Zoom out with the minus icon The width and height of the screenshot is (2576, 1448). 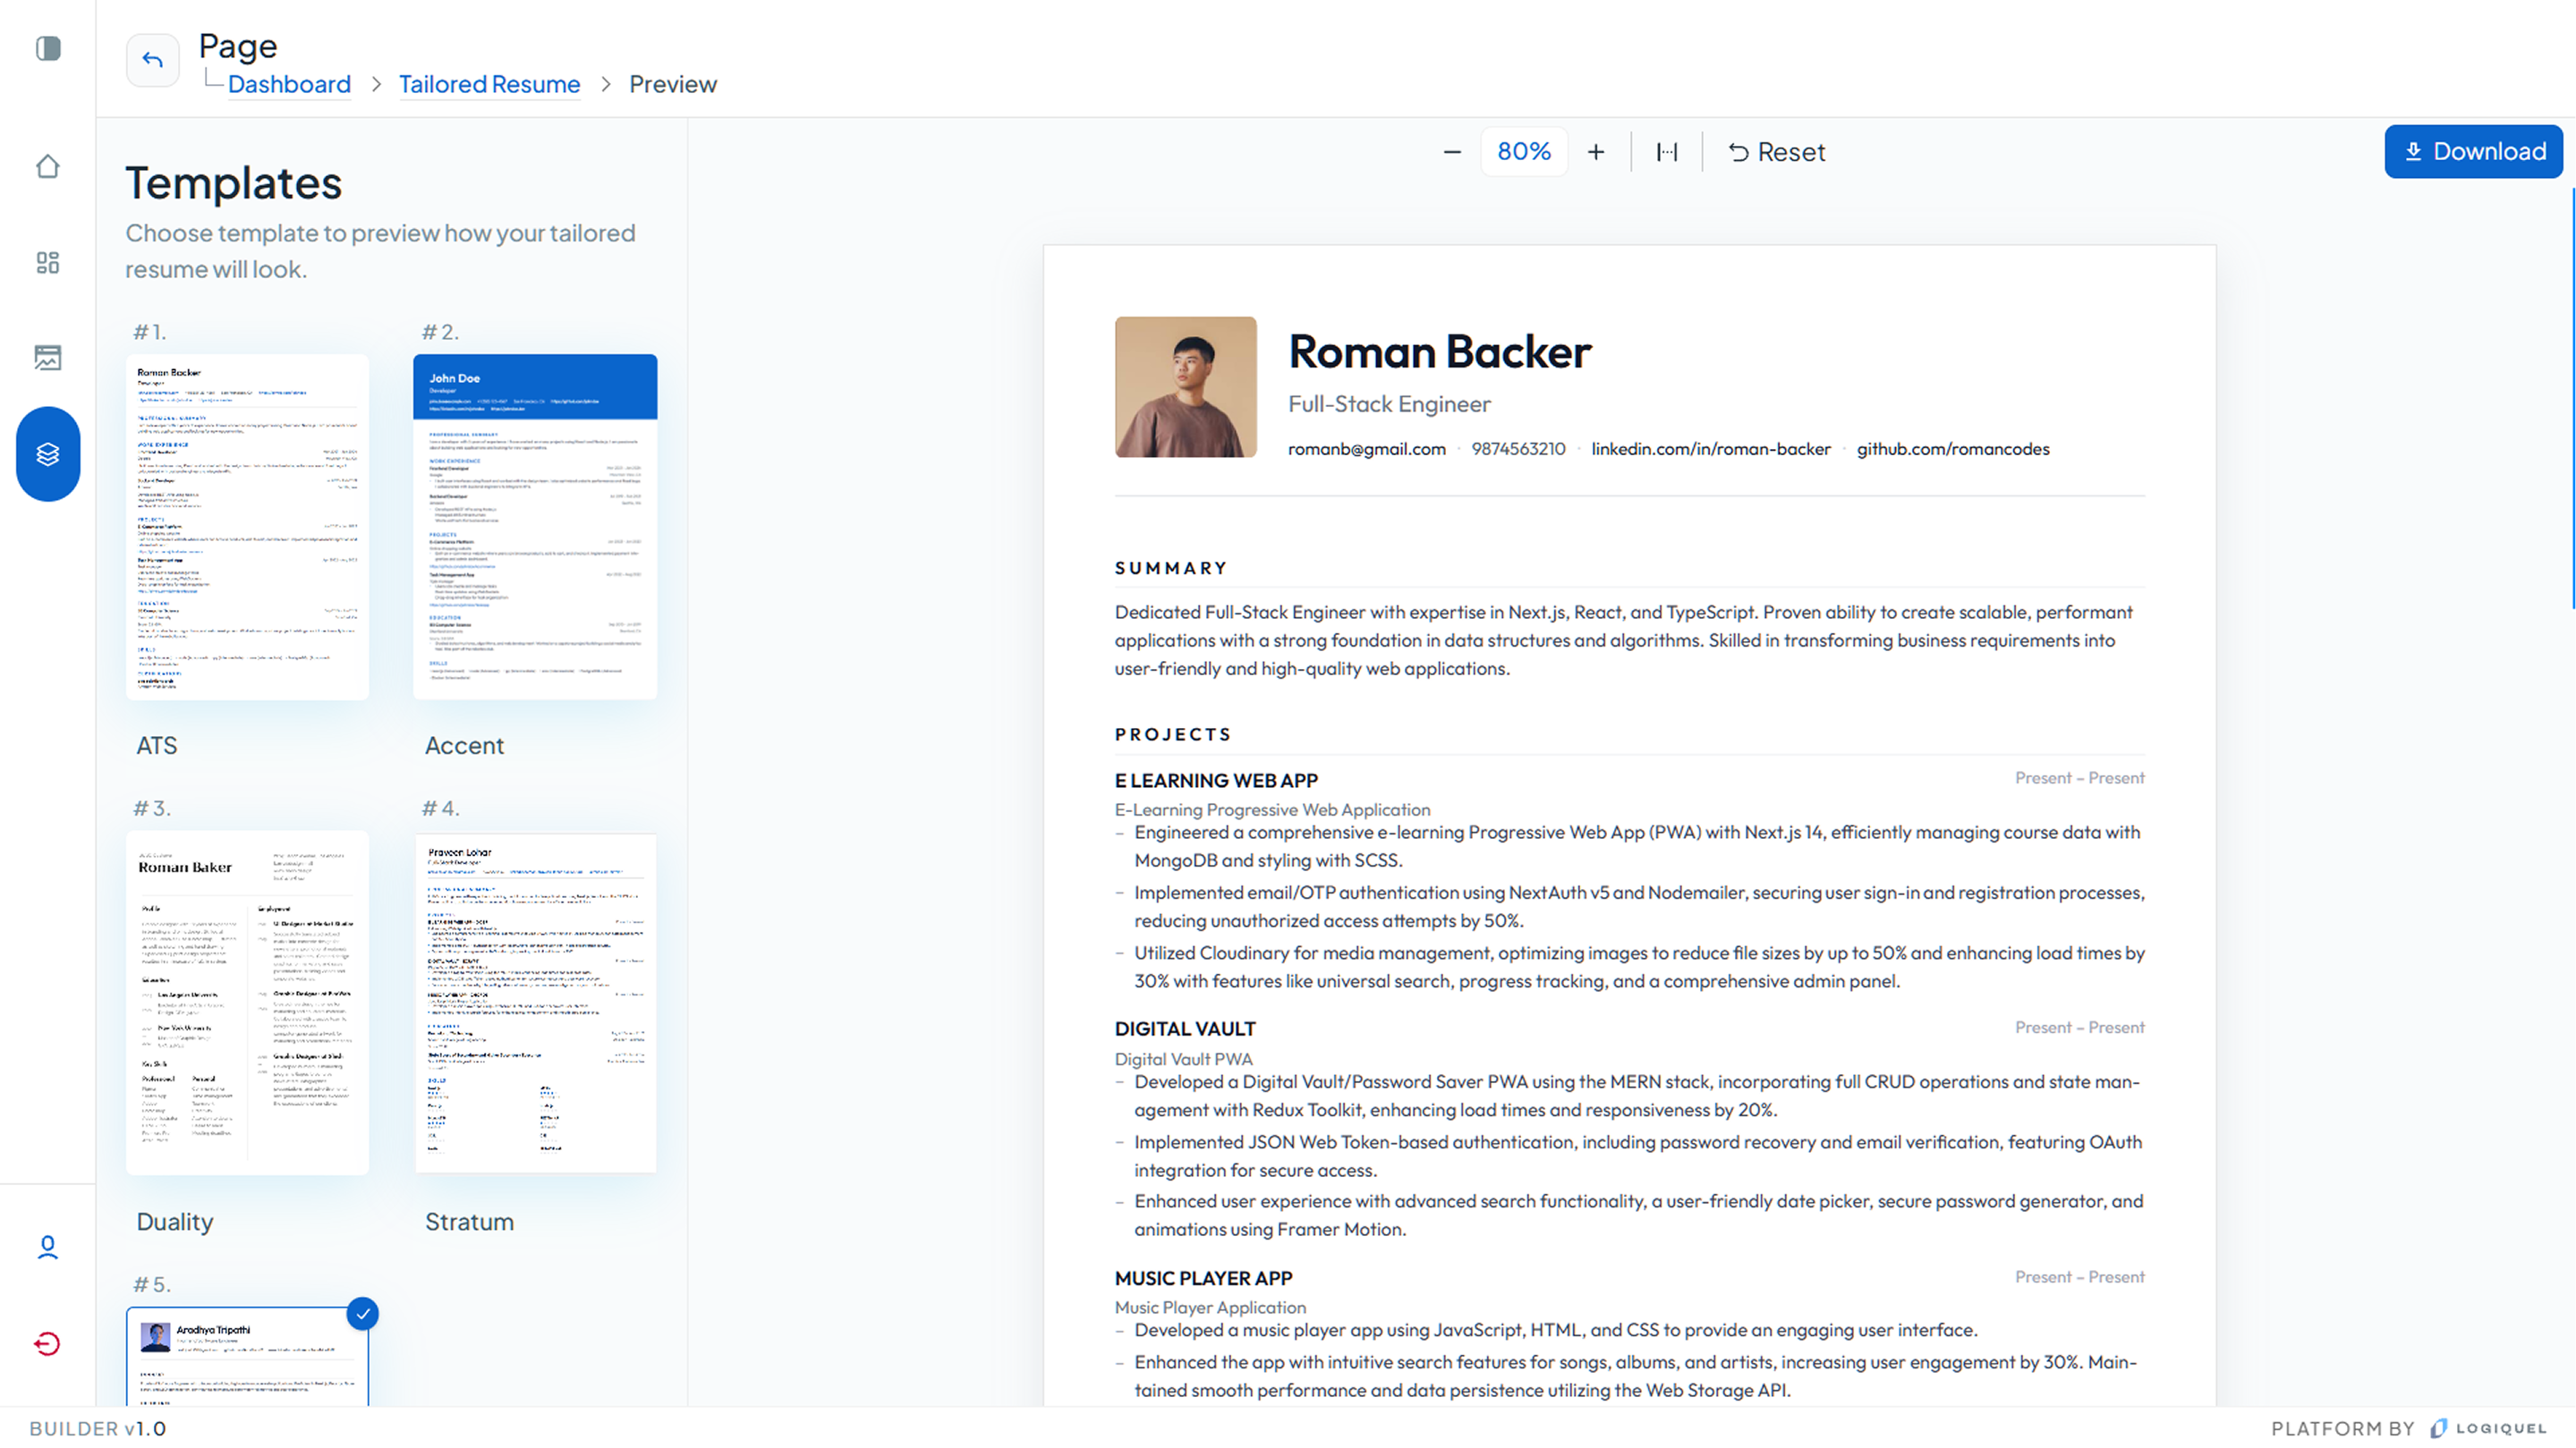[1452, 152]
